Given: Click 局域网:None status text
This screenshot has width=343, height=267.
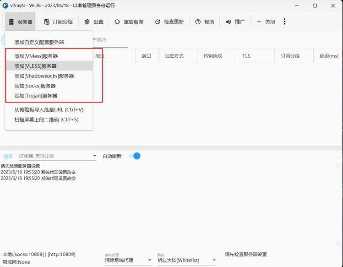Looking at the screenshot, I should pyautogui.click(x=16, y=262).
